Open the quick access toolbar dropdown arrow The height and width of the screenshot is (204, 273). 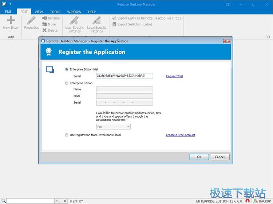(10, 4)
